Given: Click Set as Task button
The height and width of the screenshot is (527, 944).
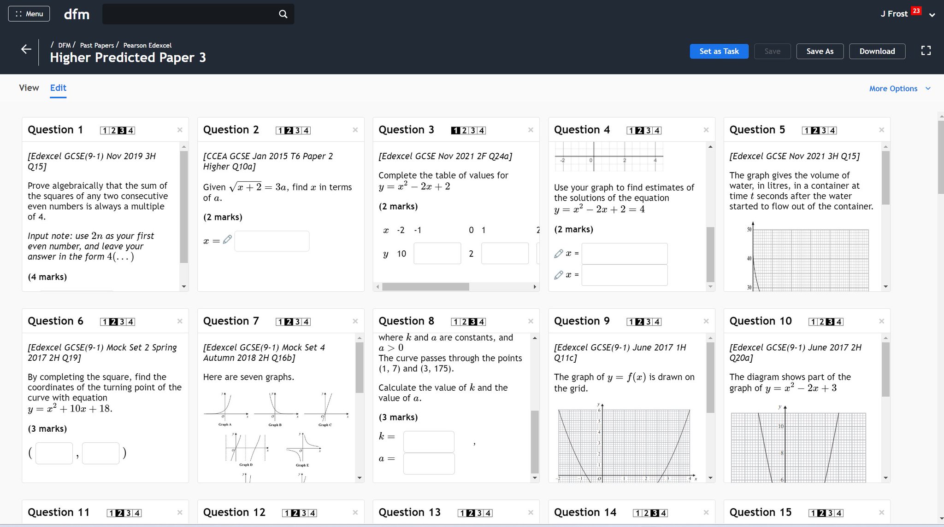Looking at the screenshot, I should click(719, 51).
